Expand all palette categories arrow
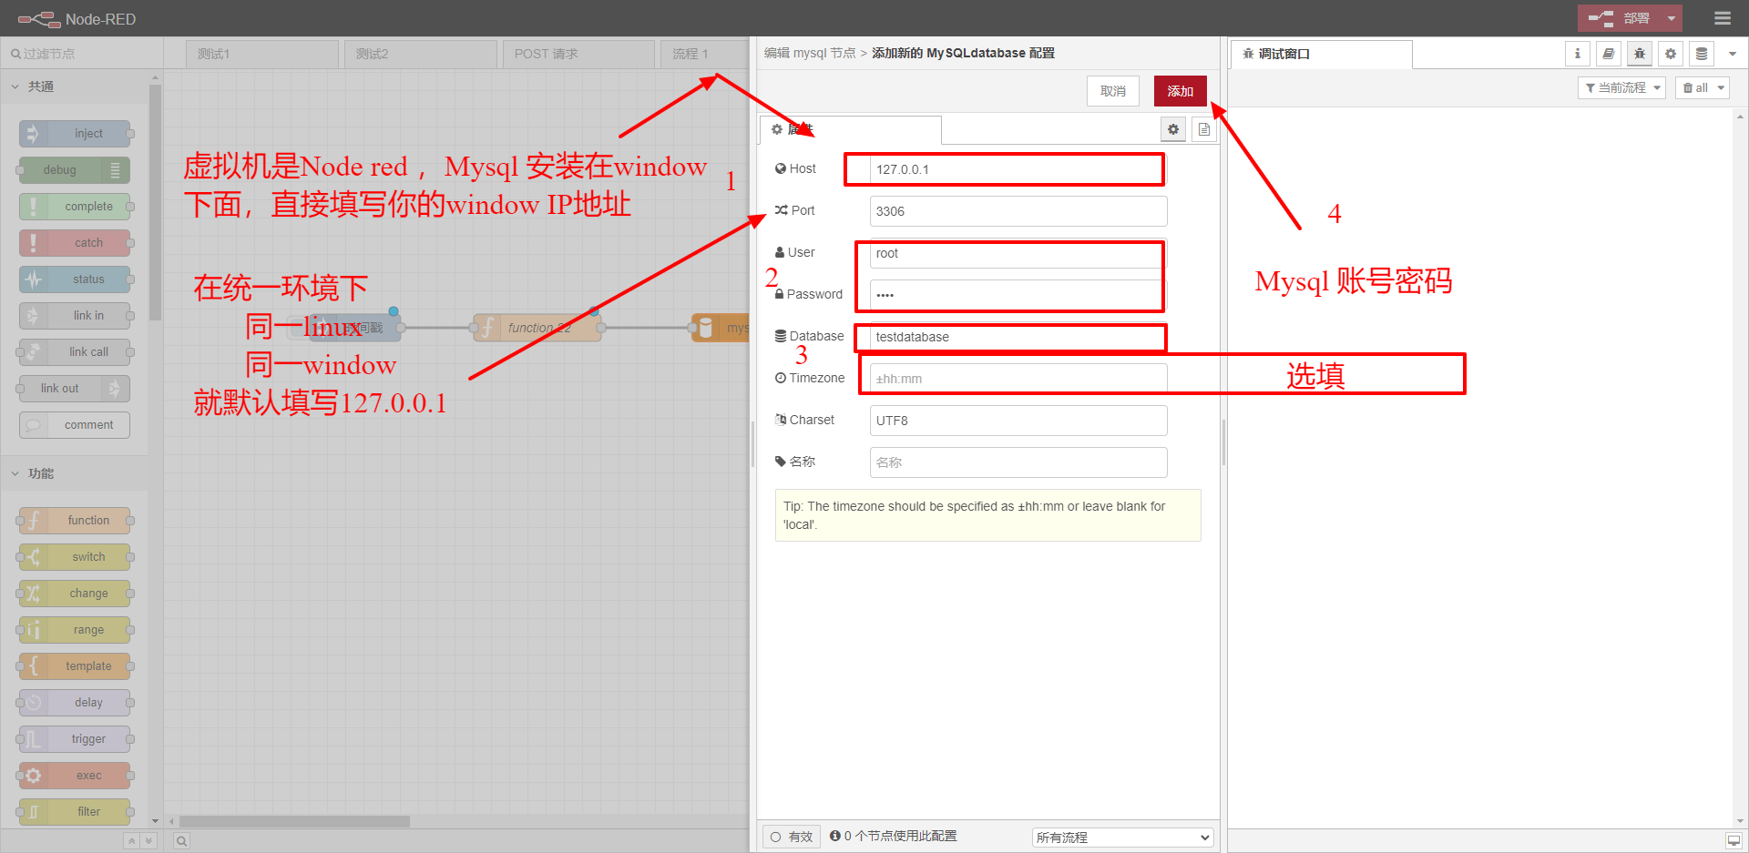 pos(148,841)
